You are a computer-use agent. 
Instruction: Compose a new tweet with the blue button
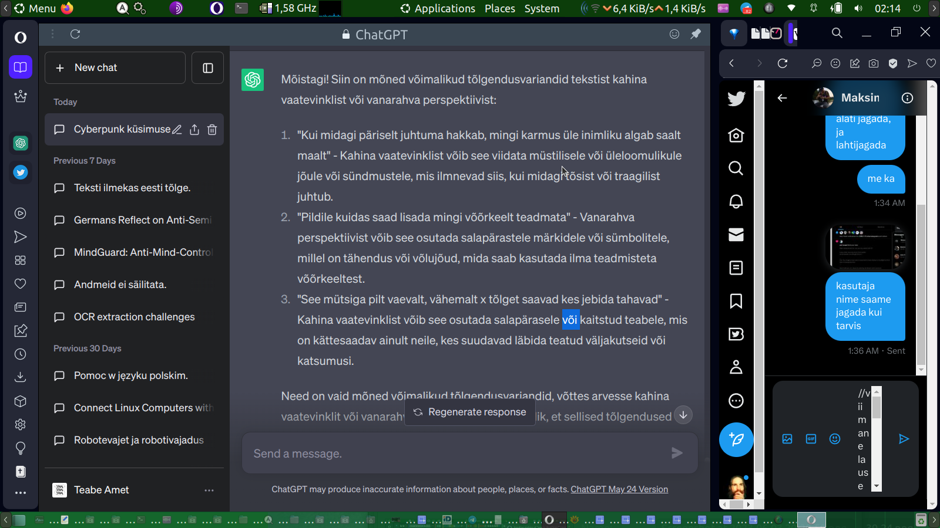(x=736, y=439)
